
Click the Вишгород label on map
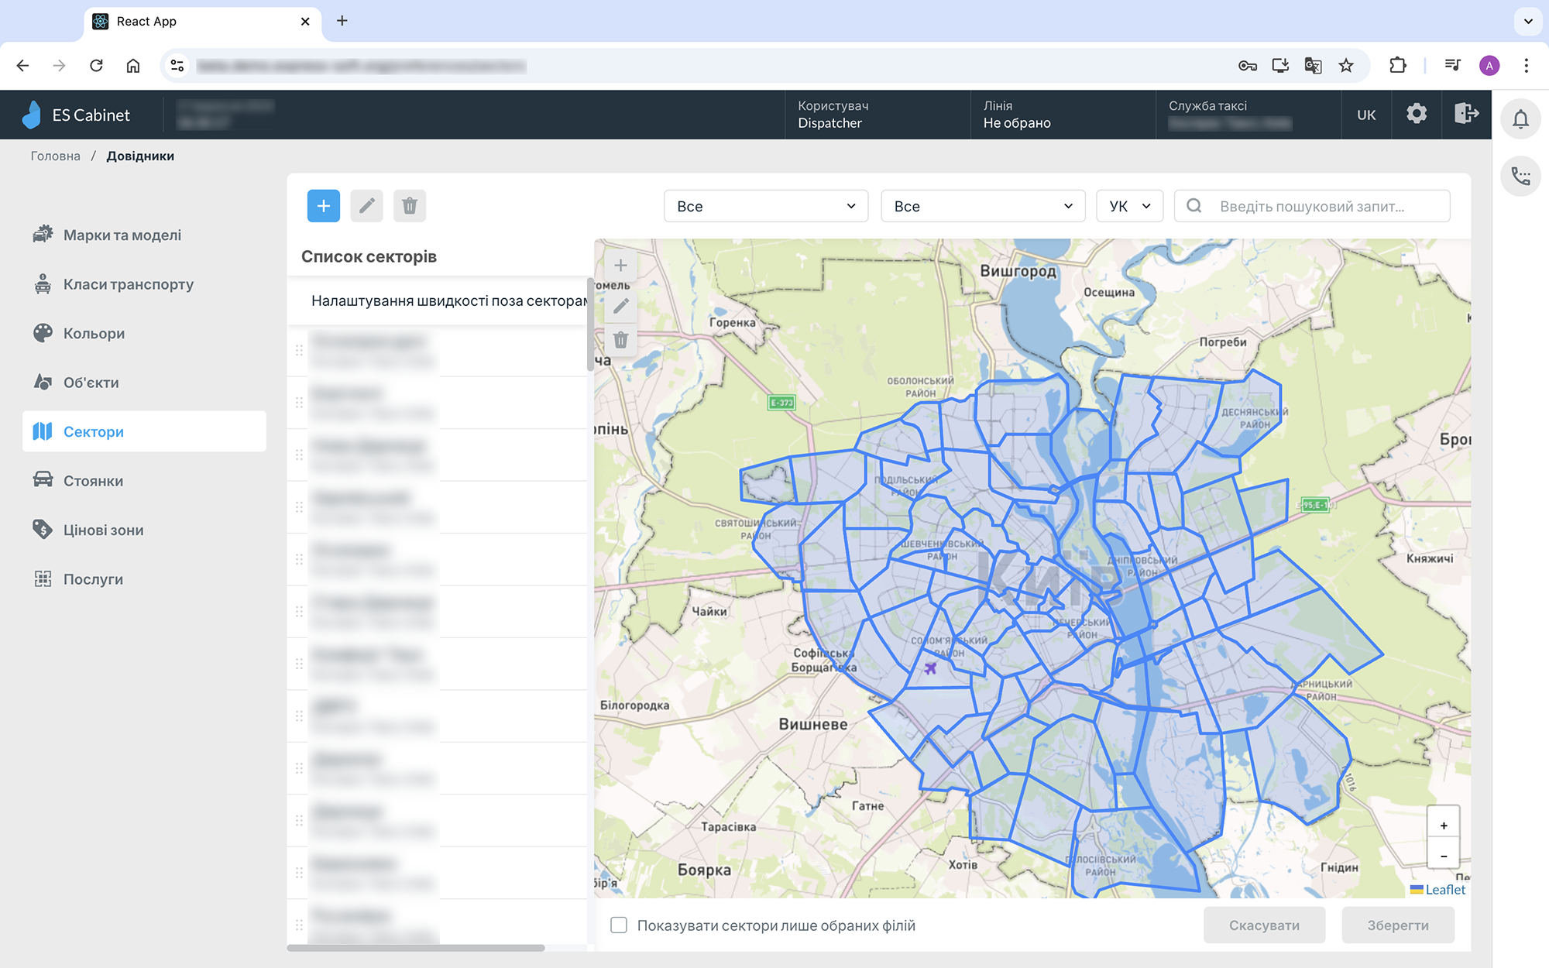click(x=1018, y=271)
